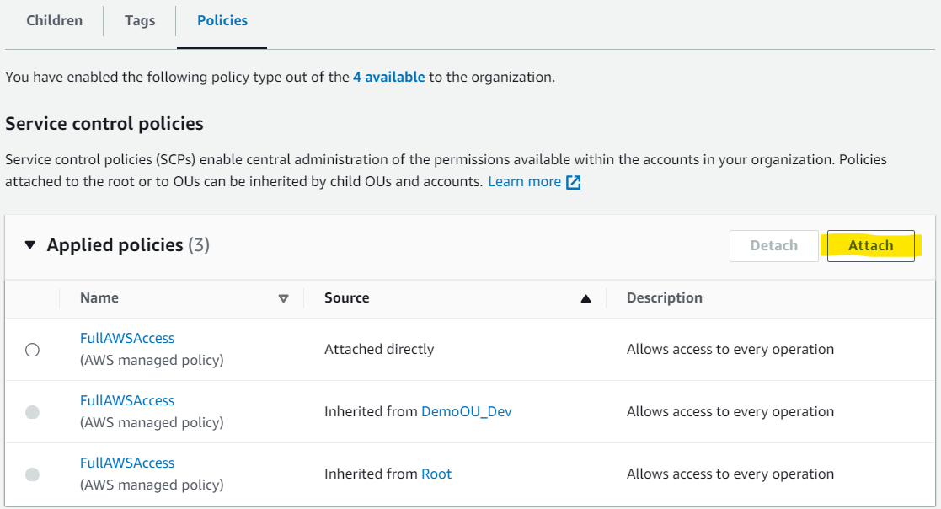Click the Source column header

coord(347,297)
